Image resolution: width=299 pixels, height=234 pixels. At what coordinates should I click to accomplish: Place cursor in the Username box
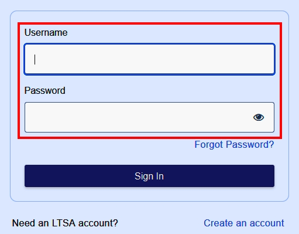149,59
